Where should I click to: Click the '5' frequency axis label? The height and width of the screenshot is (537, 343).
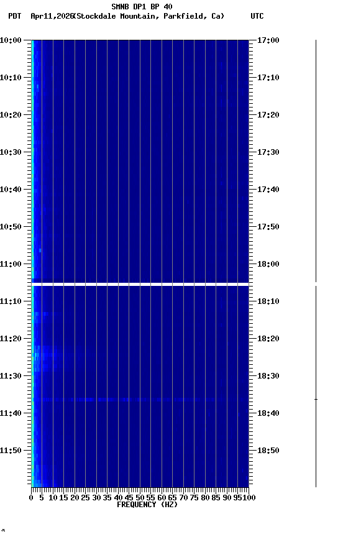click(x=42, y=498)
